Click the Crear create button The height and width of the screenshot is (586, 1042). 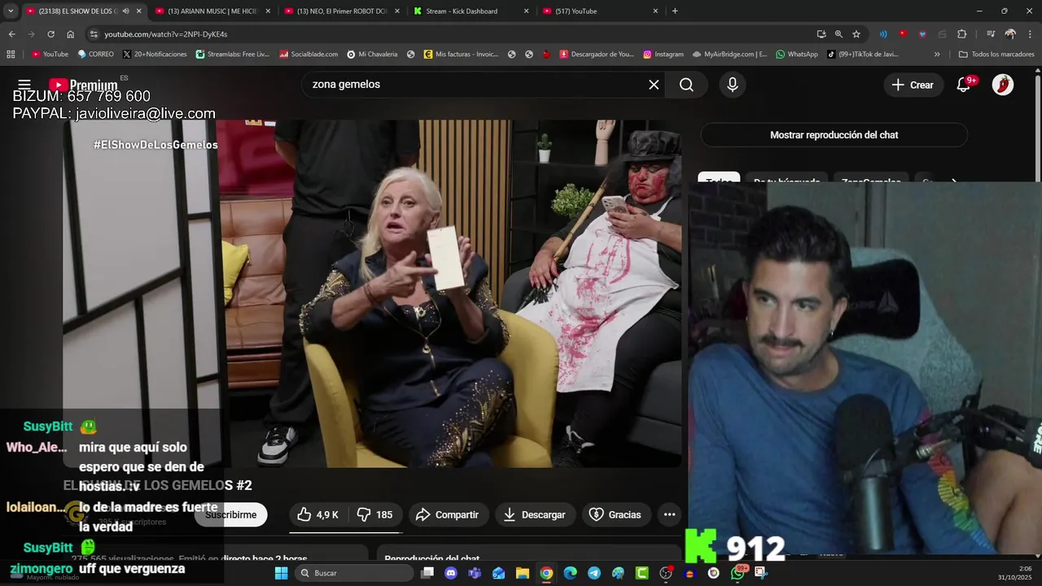[x=913, y=85]
